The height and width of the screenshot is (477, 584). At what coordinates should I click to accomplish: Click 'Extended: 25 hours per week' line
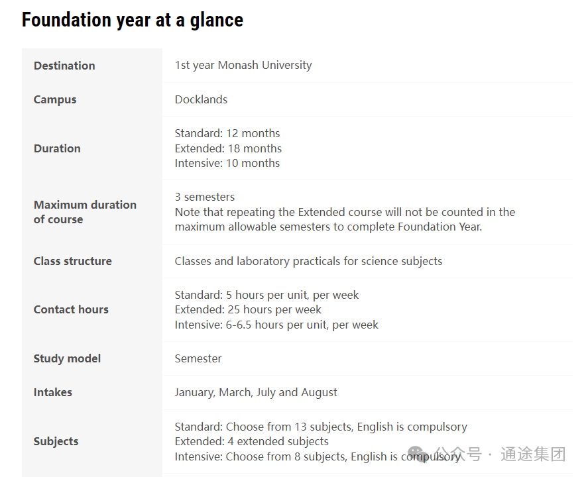click(248, 309)
